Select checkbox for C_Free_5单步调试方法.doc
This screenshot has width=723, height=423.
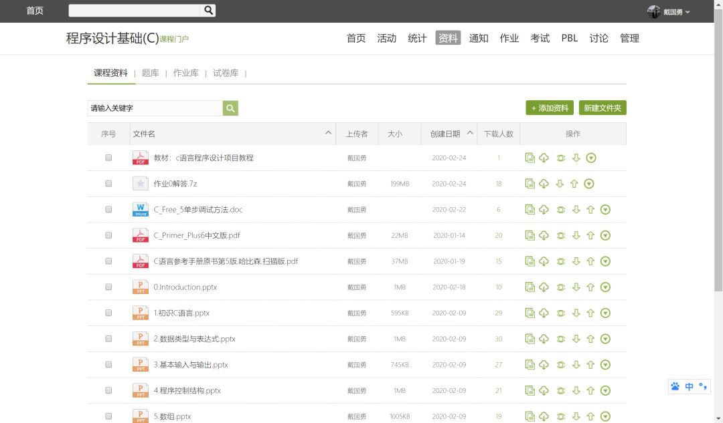click(108, 210)
